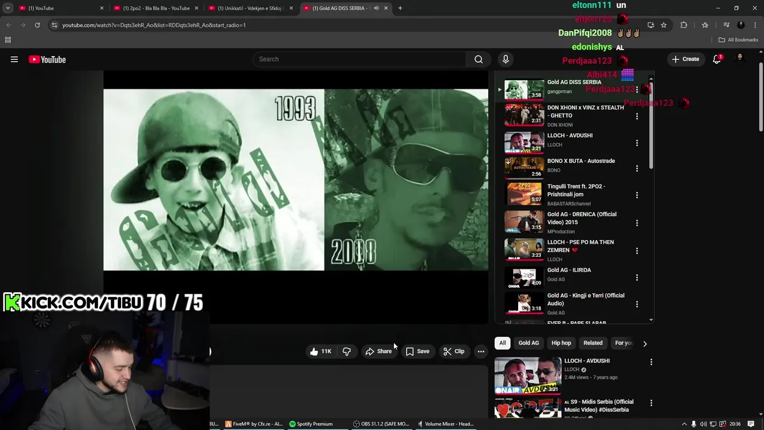This screenshot has height=430, width=764.
Task: Open the Create menu
Action: coord(685,59)
